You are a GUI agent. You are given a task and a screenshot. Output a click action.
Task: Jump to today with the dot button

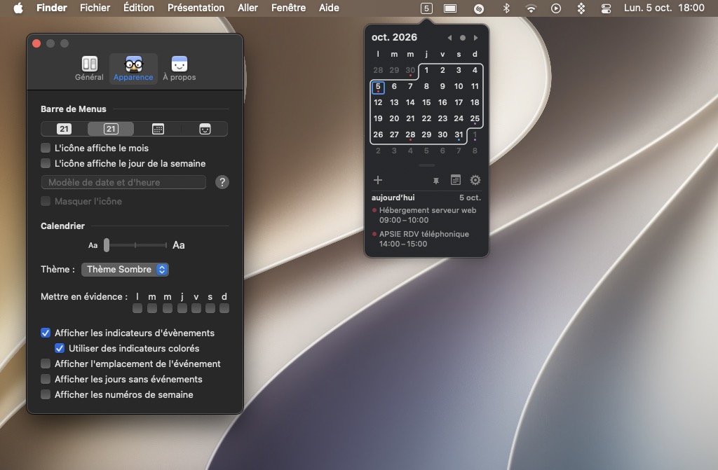[463, 38]
